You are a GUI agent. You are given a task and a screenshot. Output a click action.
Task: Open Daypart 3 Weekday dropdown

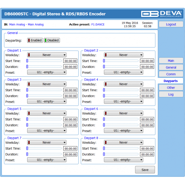47,84
